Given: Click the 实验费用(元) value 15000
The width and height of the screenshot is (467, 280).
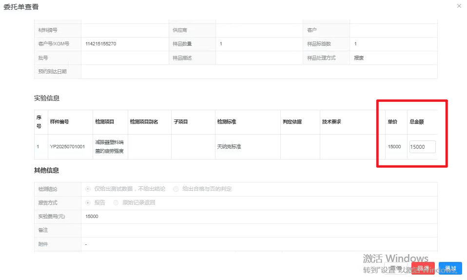Looking at the screenshot, I should [92, 217].
